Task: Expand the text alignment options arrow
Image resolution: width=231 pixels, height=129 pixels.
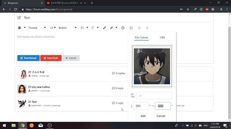Action: [x=98, y=28]
